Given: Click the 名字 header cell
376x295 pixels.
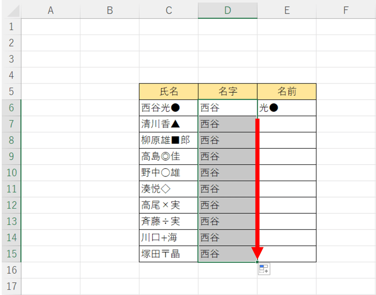Looking at the screenshot, I should tap(228, 91).
